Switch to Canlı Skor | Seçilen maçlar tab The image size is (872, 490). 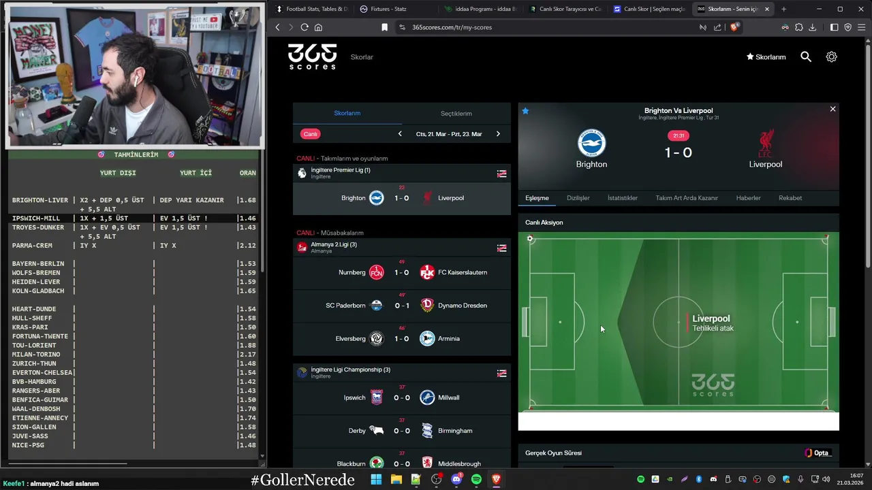click(x=649, y=9)
